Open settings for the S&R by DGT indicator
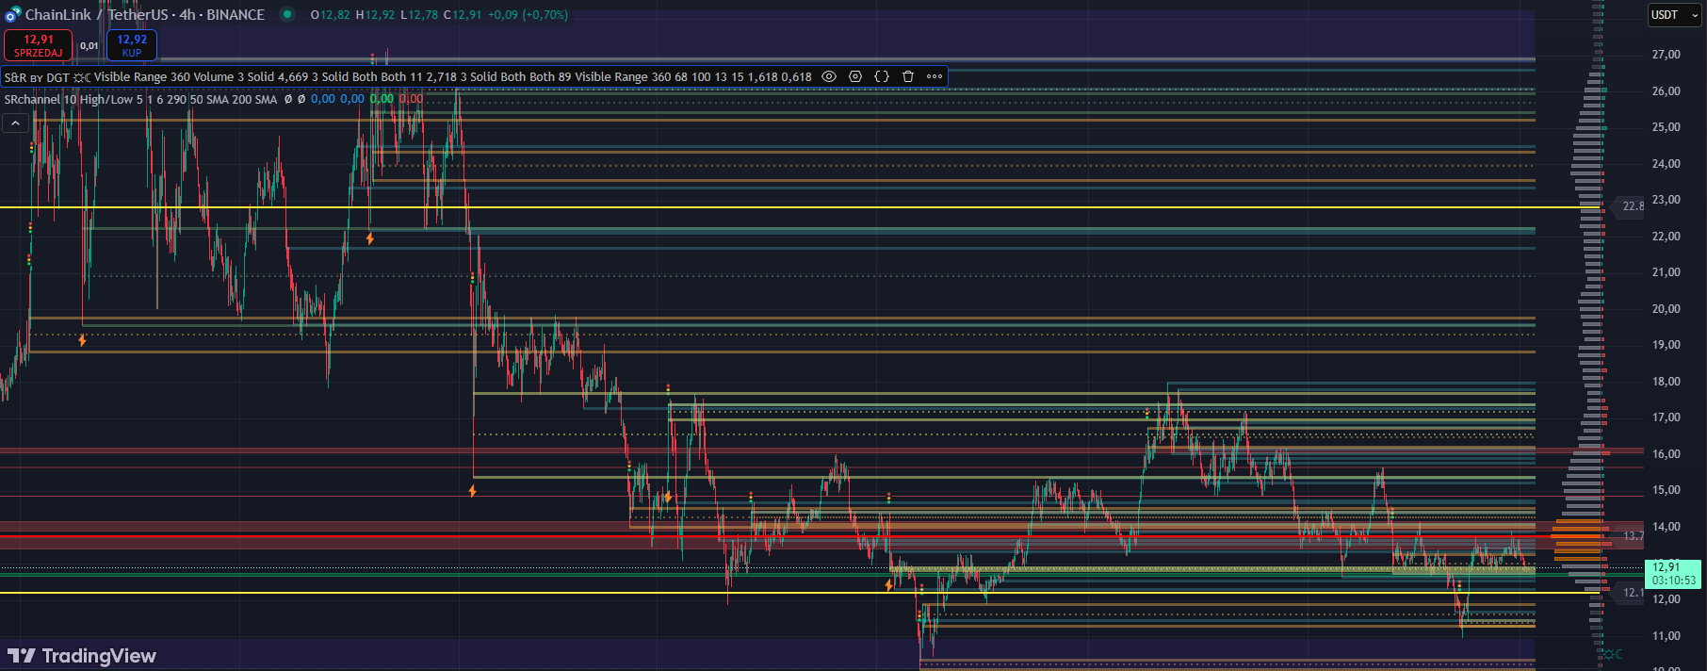 [x=855, y=76]
